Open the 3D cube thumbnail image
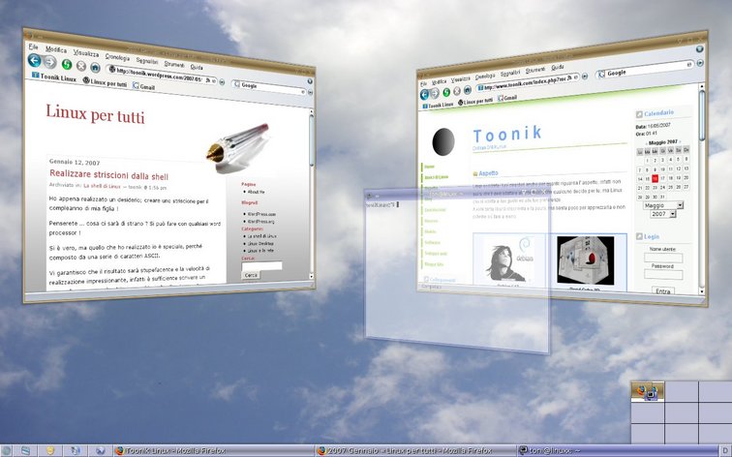The width and height of the screenshot is (732, 457). 586,260
